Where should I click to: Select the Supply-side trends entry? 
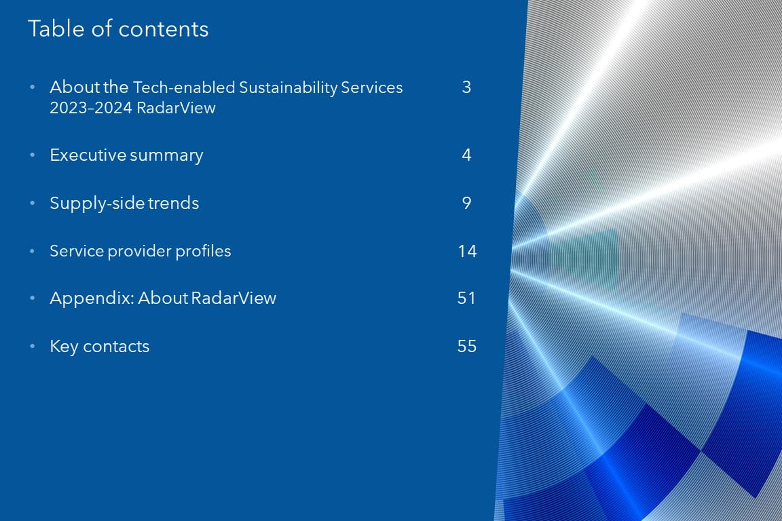[x=124, y=204]
